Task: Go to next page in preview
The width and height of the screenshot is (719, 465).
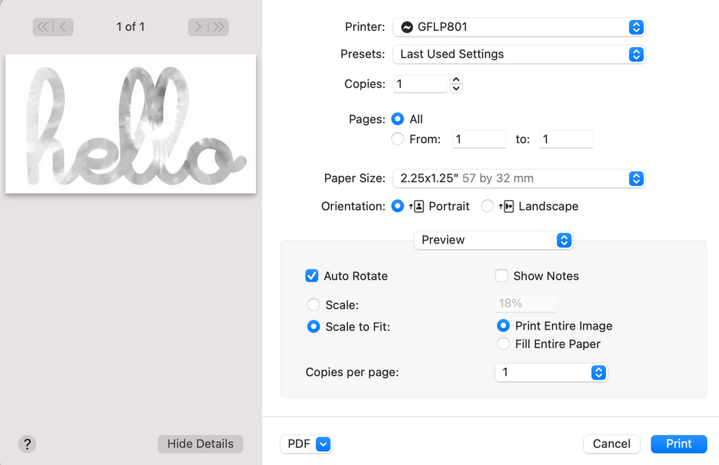Action: click(198, 27)
